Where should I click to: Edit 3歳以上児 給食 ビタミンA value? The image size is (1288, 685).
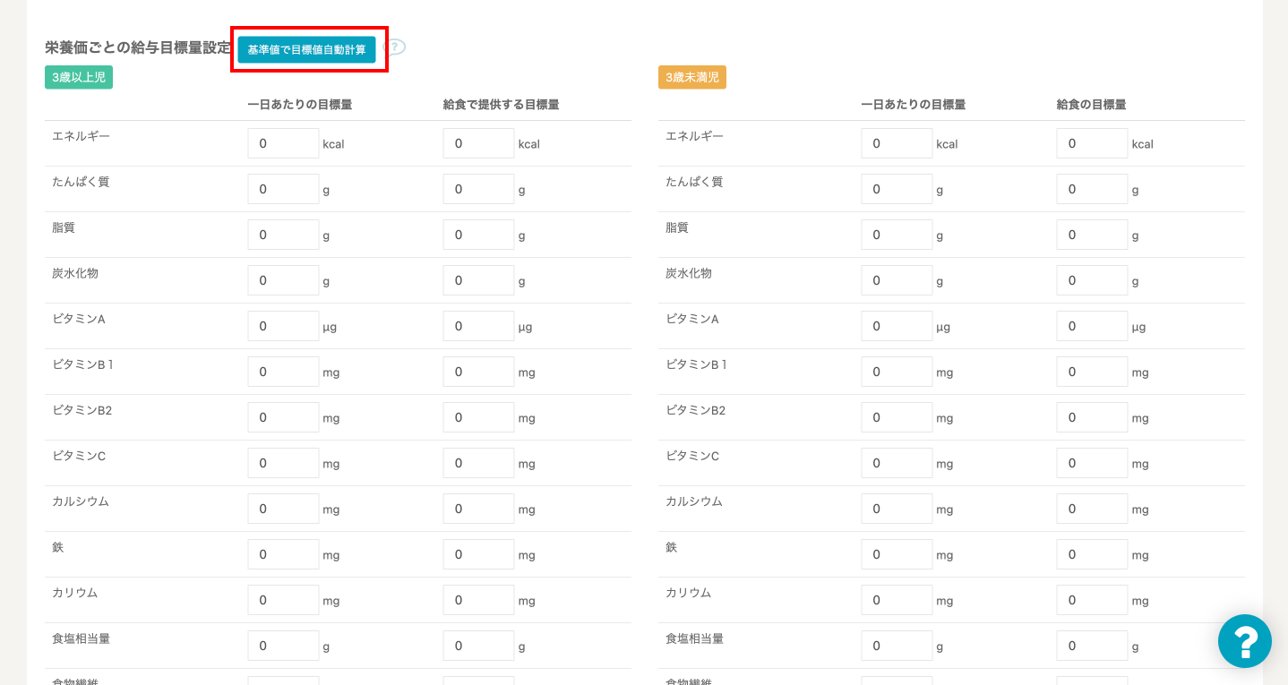point(478,326)
